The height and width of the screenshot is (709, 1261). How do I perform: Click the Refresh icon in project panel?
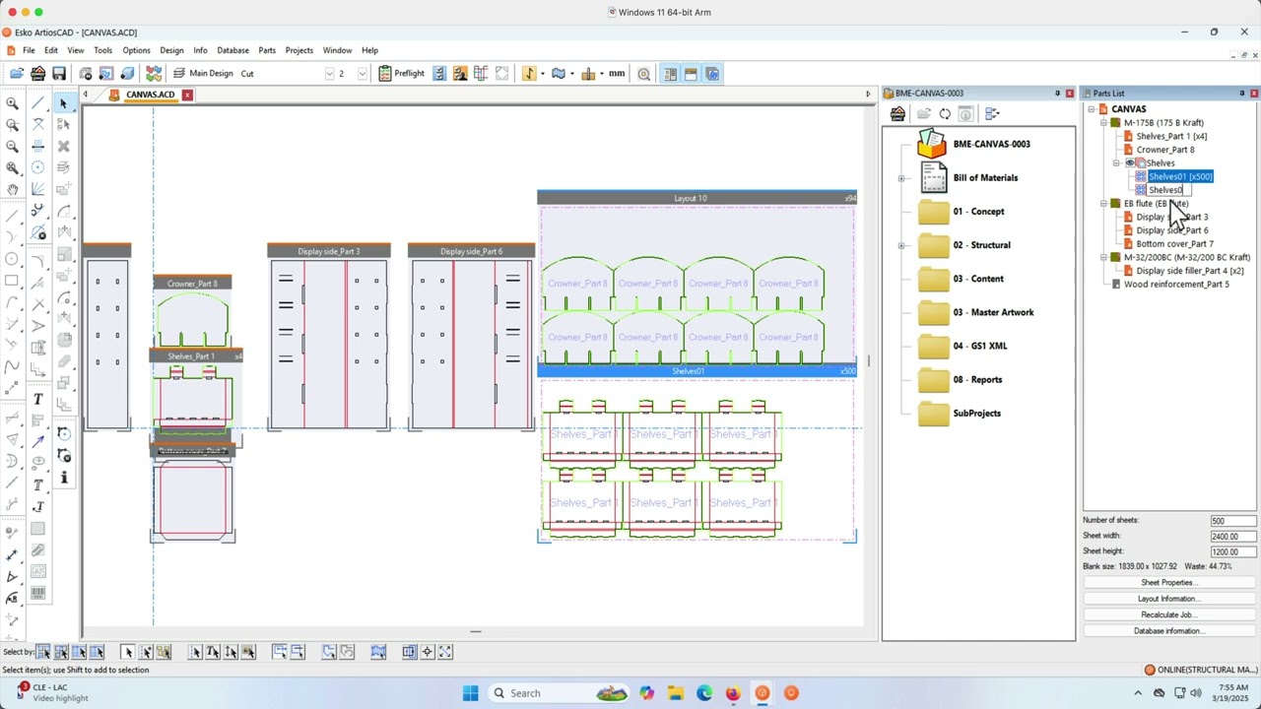(x=945, y=114)
